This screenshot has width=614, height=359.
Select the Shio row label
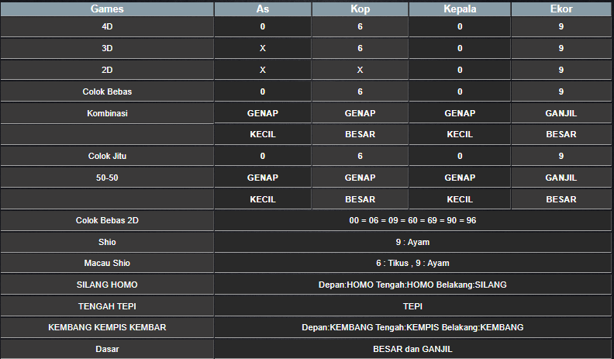(107, 242)
